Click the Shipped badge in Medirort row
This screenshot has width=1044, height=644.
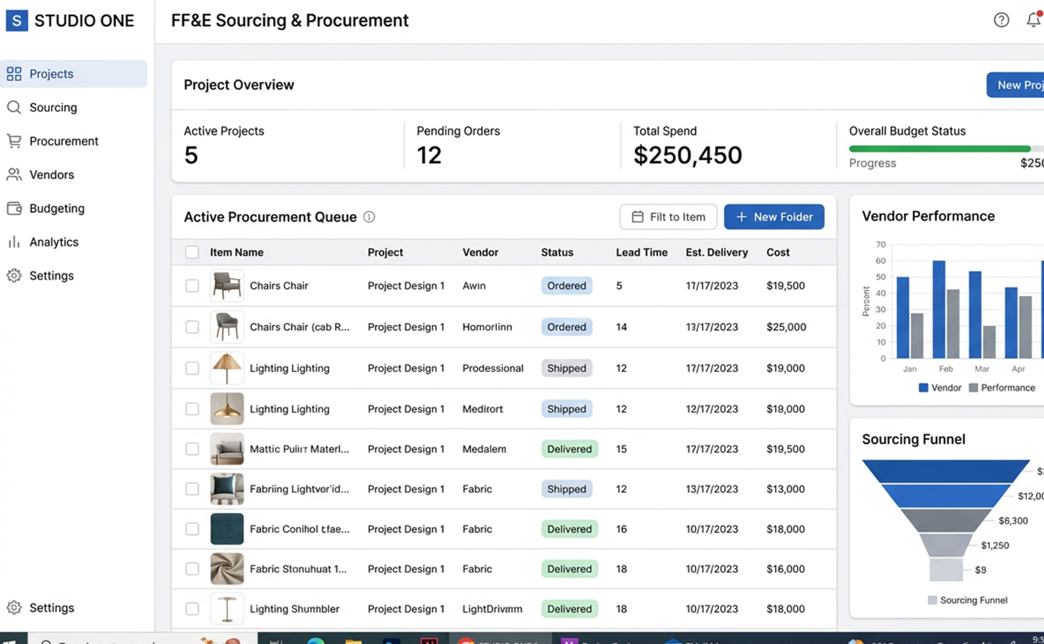(567, 409)
